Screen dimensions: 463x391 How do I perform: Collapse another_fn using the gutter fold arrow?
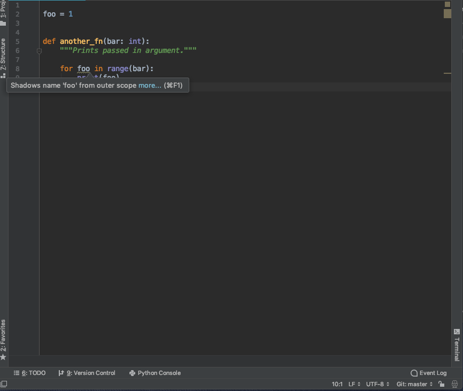click(40, 50)
